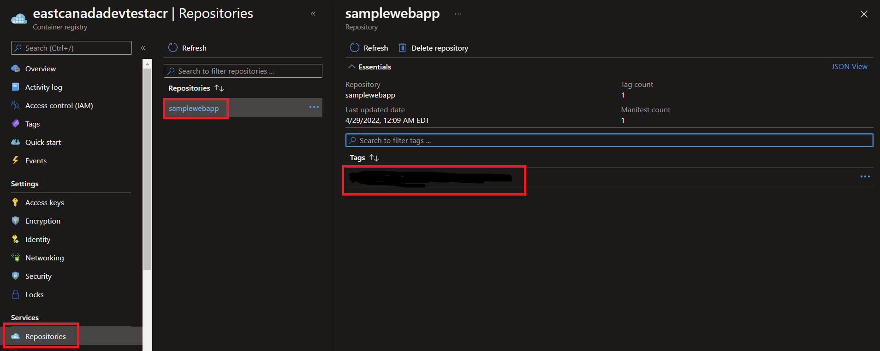Go to Identity settings
Viewport: 880px width, 351px height.
[x=37, y=239]
